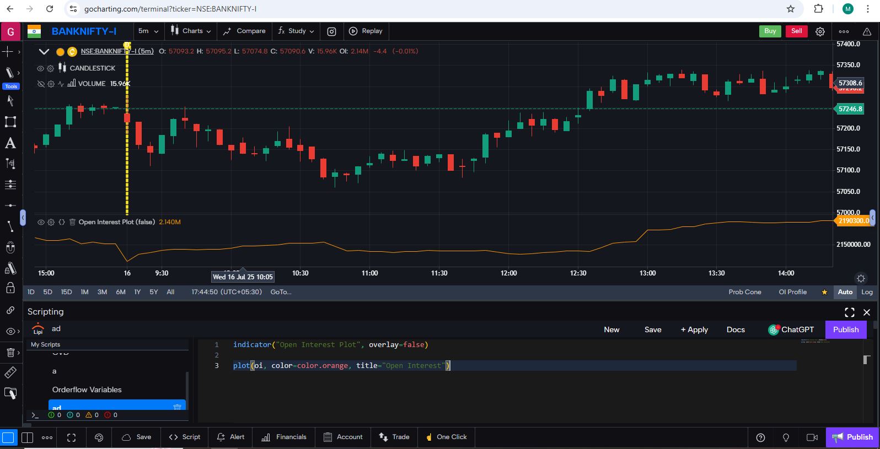Open chart settings gear in top bar
Viewport: 880px width, 449px height.
coord(820,31)
